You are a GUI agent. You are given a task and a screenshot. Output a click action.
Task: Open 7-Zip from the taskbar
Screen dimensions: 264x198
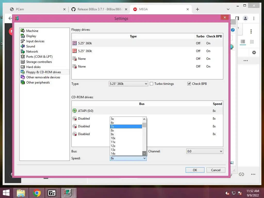point(52,193)
